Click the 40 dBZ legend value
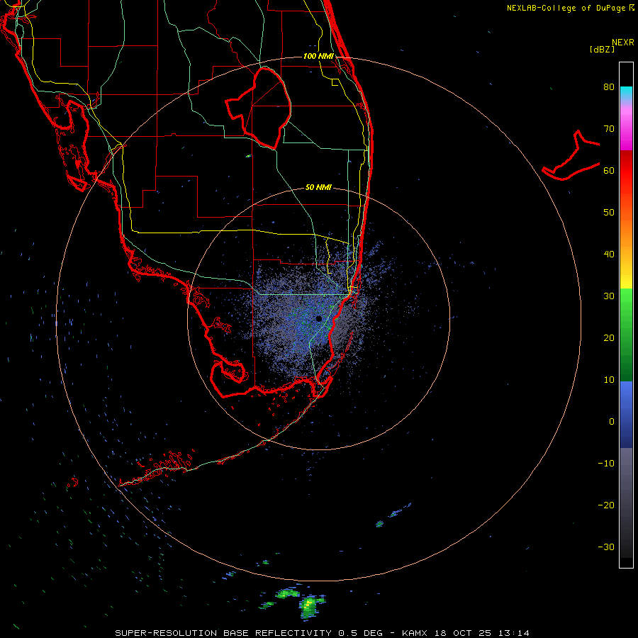The width and height of the screenshot is (638, 638). [609, 254]
